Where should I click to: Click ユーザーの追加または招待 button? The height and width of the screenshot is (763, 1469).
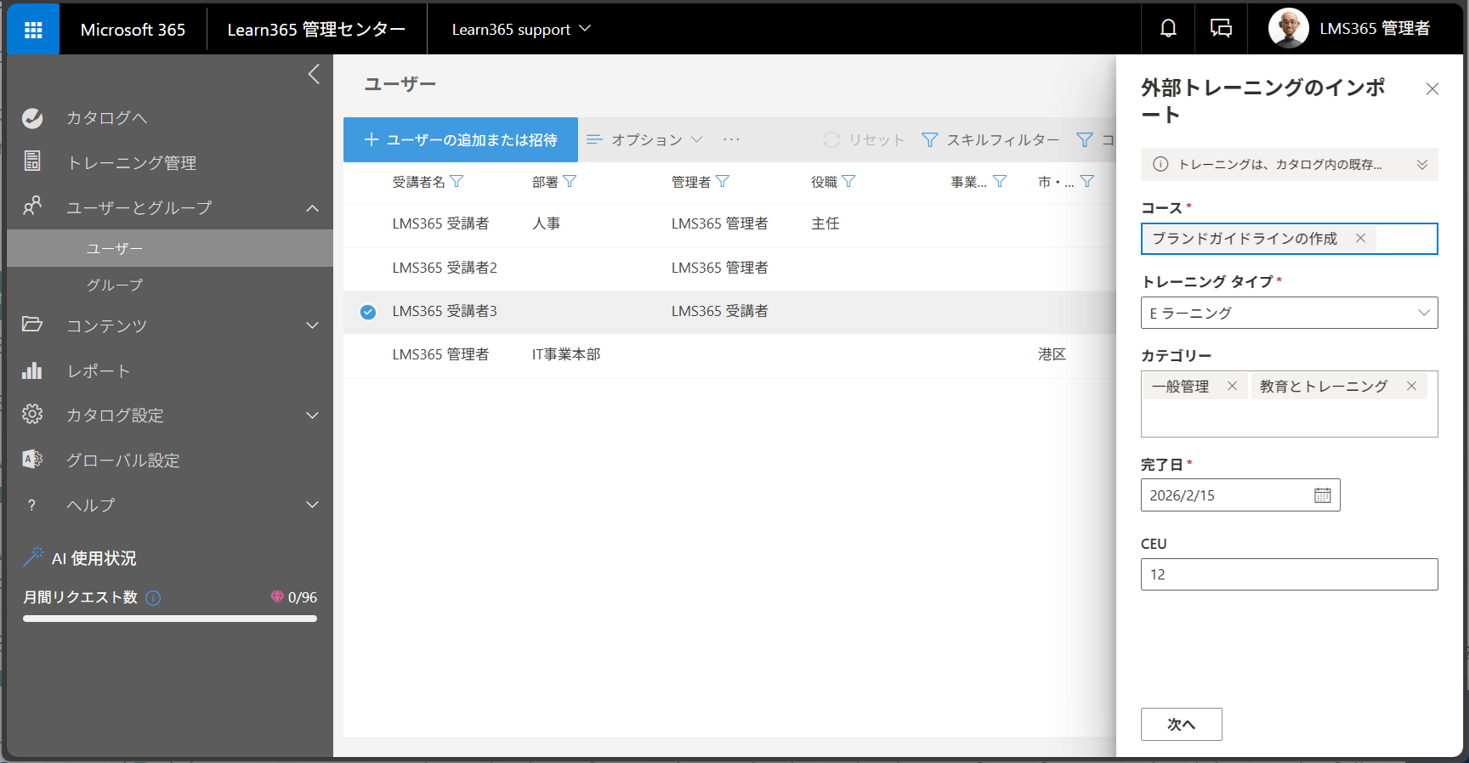click(x=461, y=139)
